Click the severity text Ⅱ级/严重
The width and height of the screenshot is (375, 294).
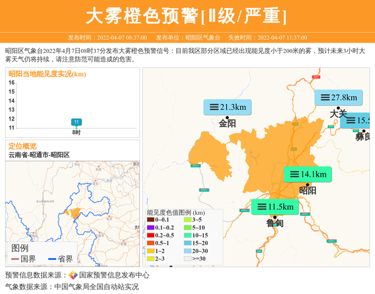pyautogui.click(x=244, y=16)
